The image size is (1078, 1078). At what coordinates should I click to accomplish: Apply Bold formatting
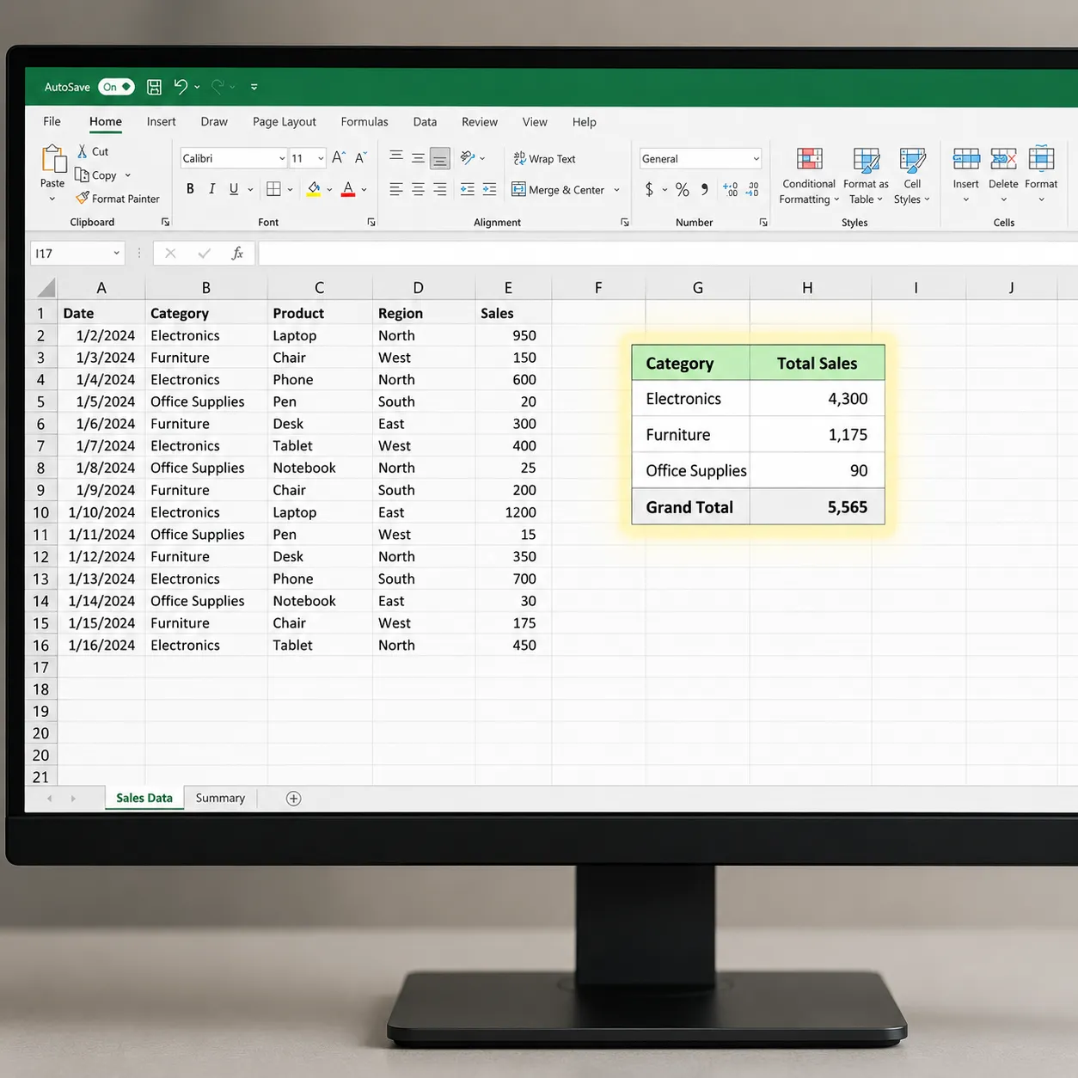click(x=190, y=189)
